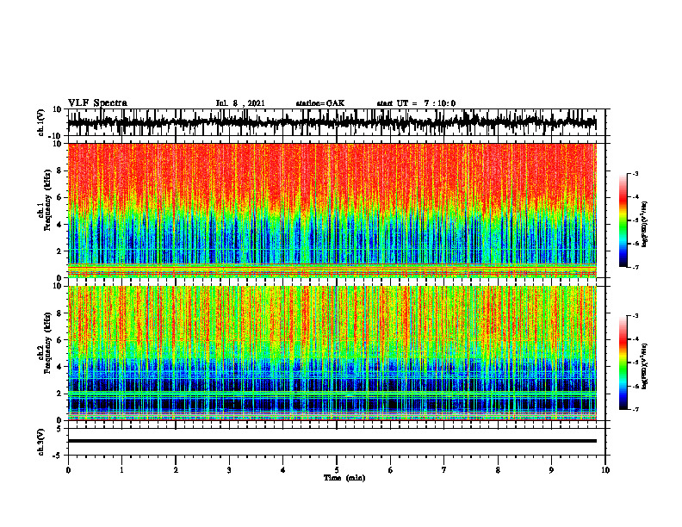Click inside the ch.2 spectrogram plot
The image size is (682, 527).
(x=332, y=353)
